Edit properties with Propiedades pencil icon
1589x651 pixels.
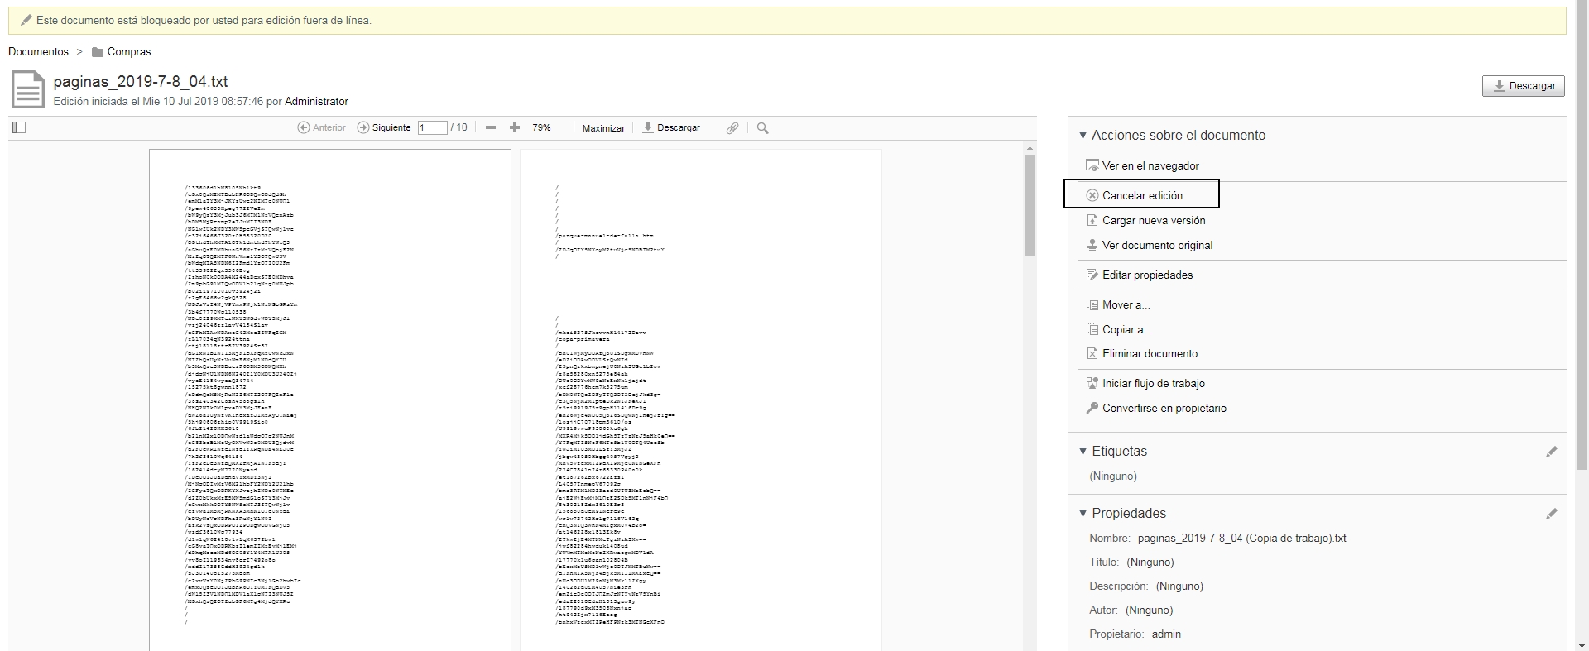click(x=1552, y=514)
